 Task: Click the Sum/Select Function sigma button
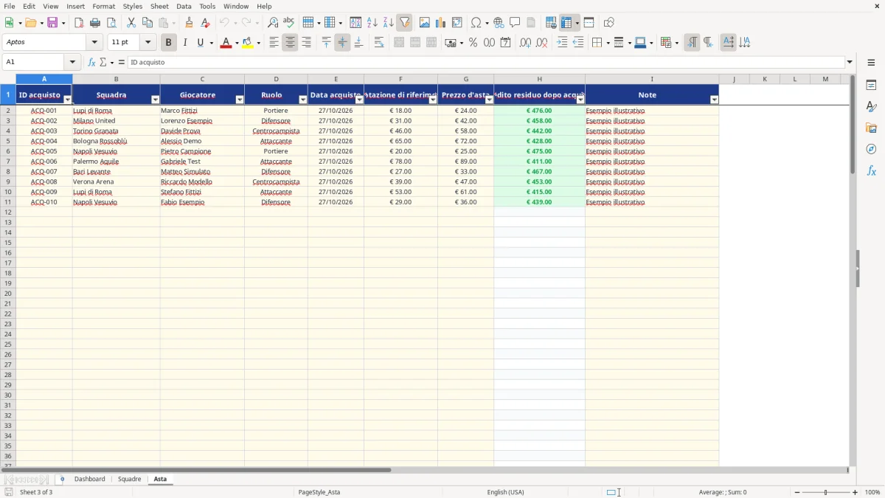coord(103,63)
